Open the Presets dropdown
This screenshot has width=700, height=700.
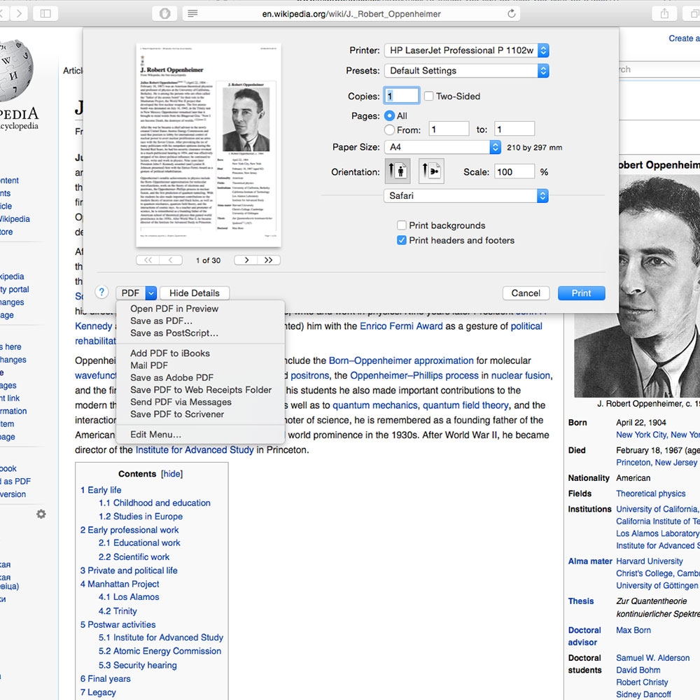pos(466,71)
